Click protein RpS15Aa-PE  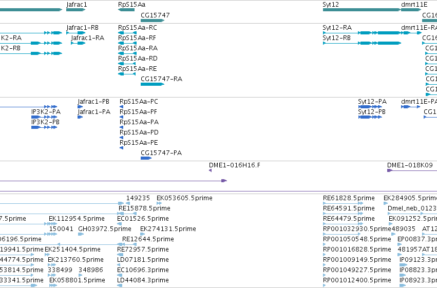[122, 148]
